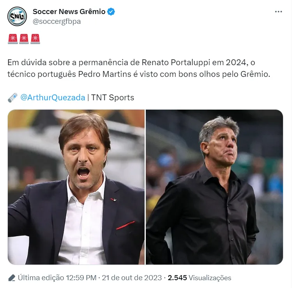Open the @soccergfbpa handle link
This screenshot has width=304, height=288.
57,21
